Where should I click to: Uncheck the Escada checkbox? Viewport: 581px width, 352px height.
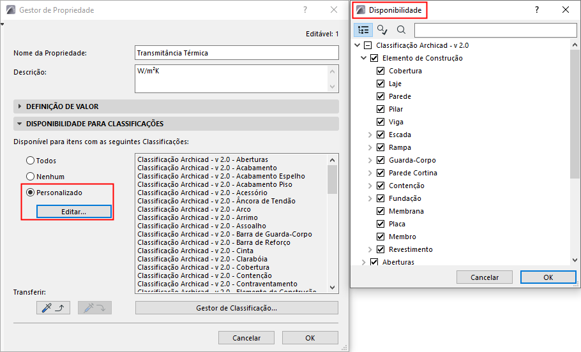click(381, 135)
